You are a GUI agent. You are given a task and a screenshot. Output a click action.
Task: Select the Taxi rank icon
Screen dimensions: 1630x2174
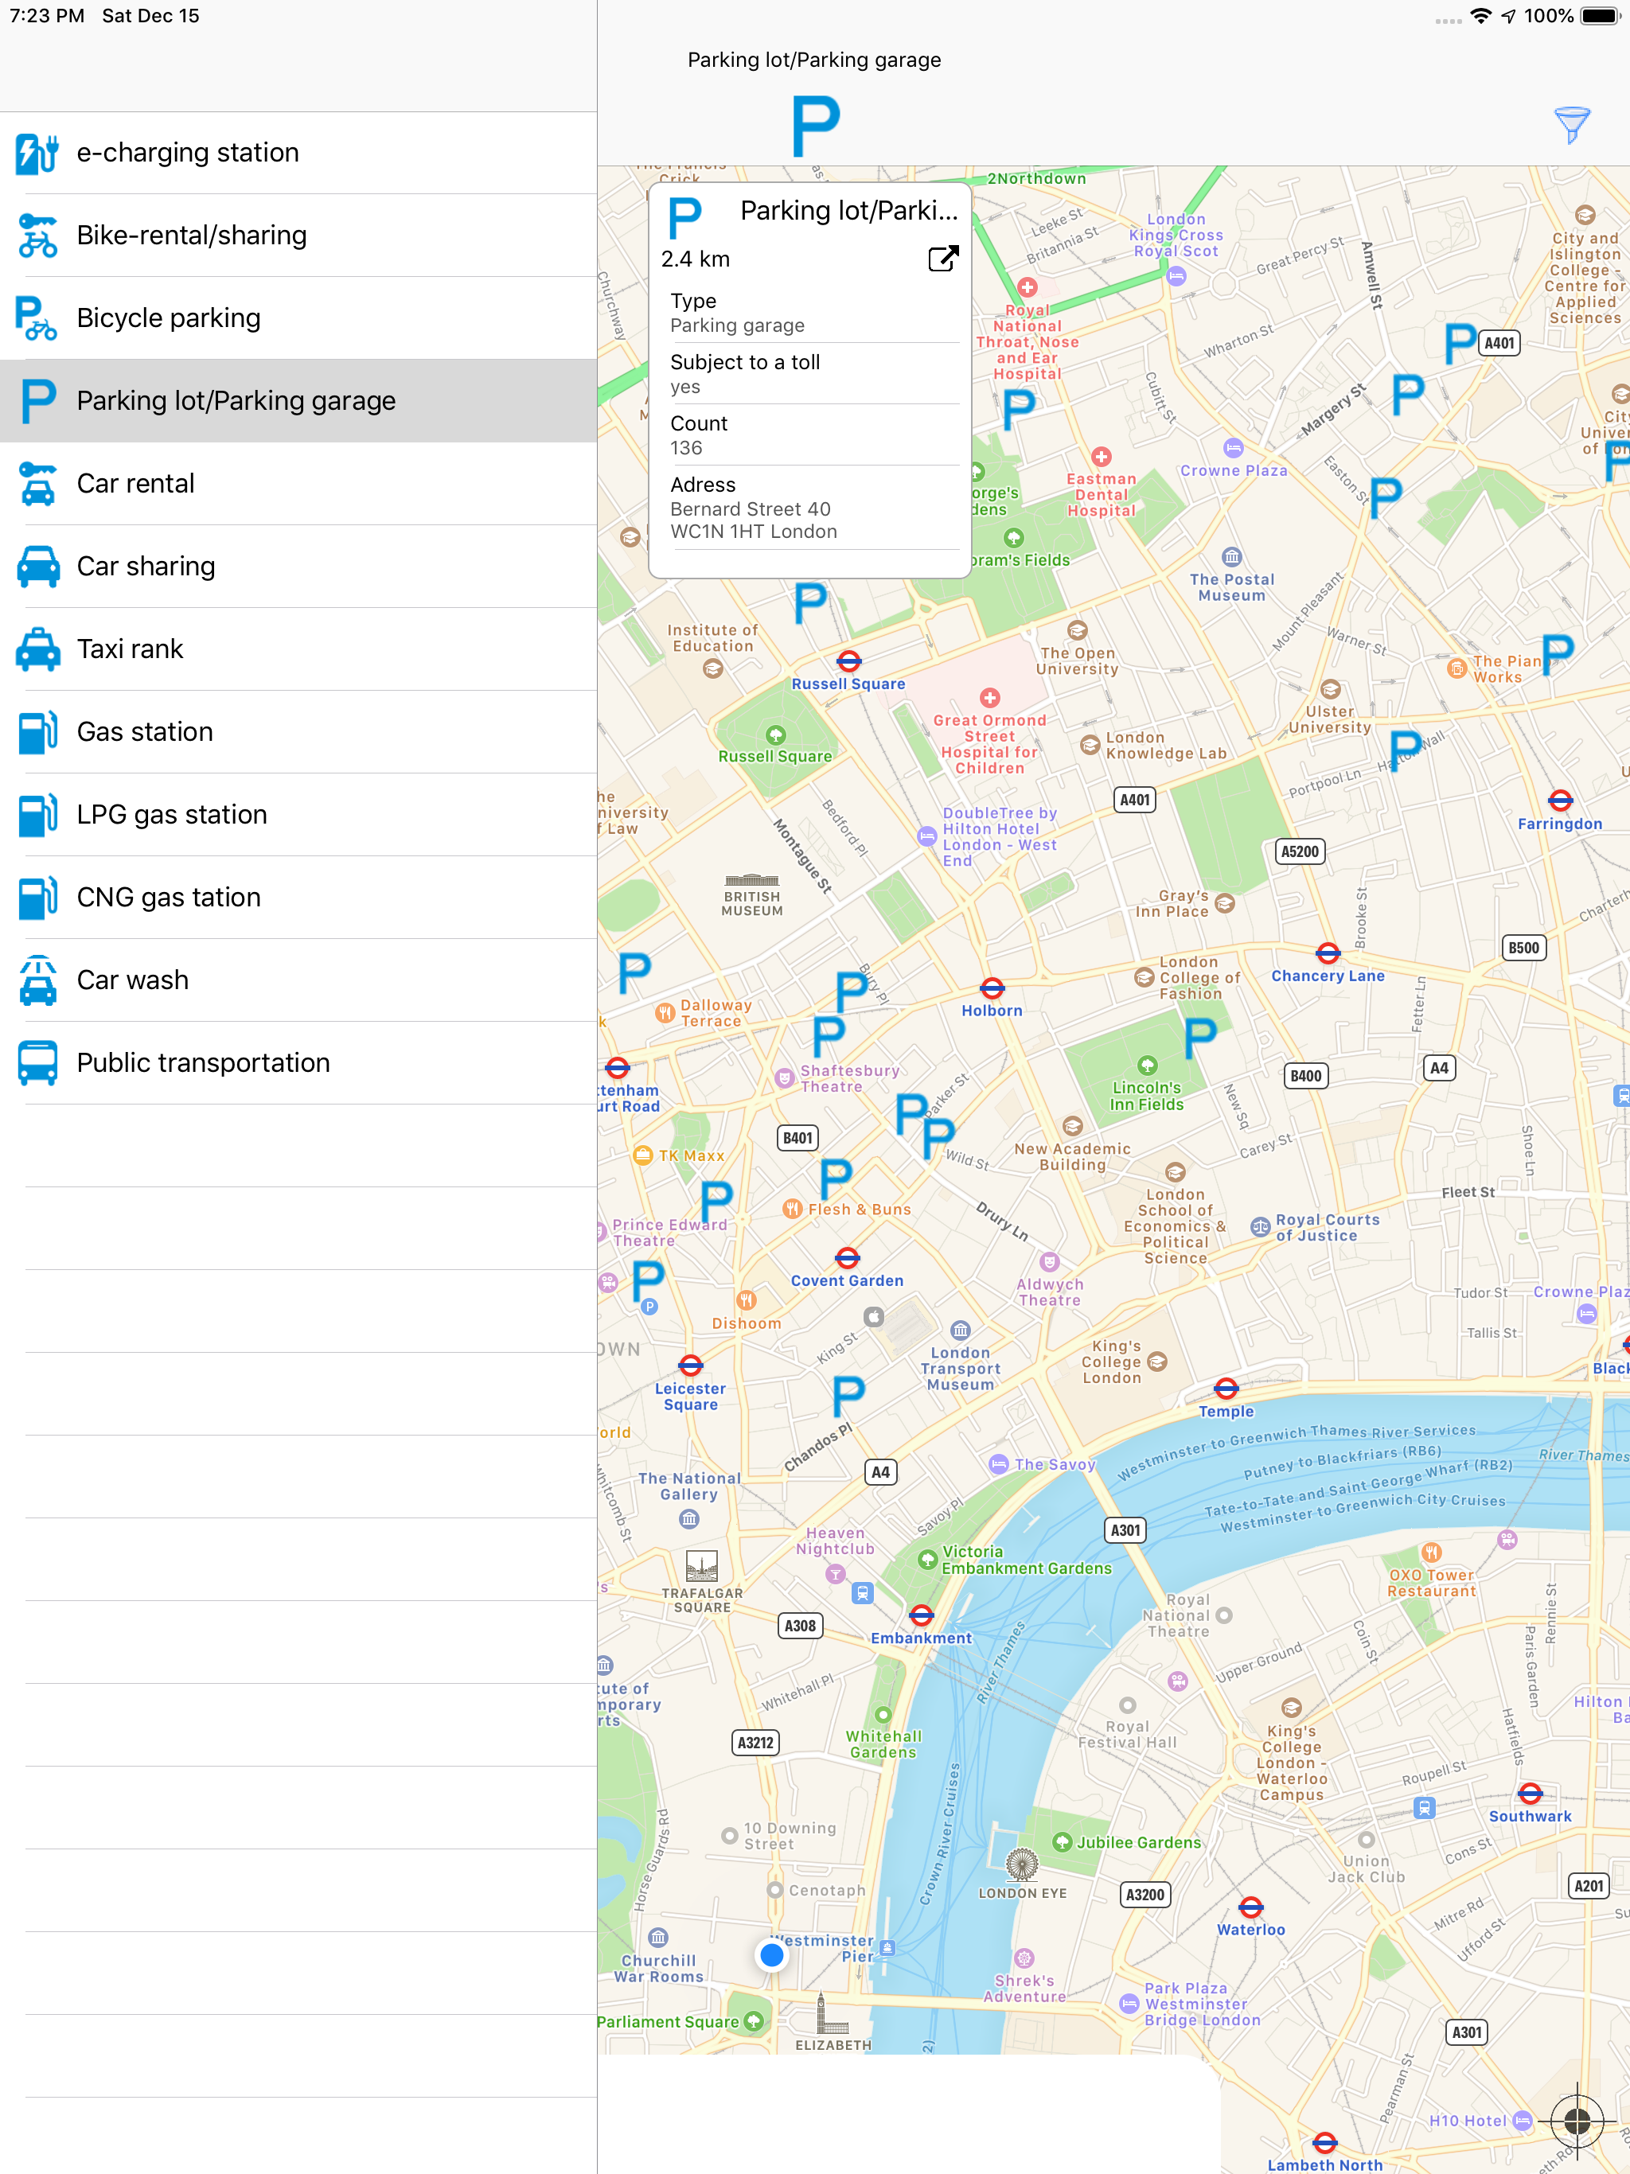37,649
